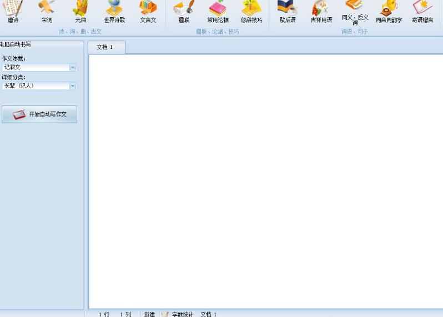Switch to the 文档 1 tab

click(105, 48)
